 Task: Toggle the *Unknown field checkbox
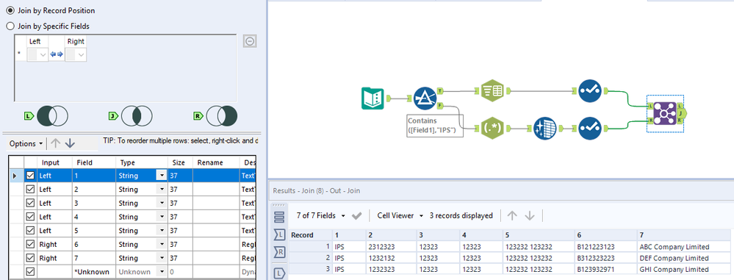point(30,272)
